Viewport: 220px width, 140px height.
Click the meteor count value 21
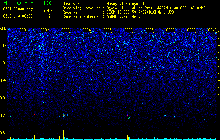(x=51, y=16)
